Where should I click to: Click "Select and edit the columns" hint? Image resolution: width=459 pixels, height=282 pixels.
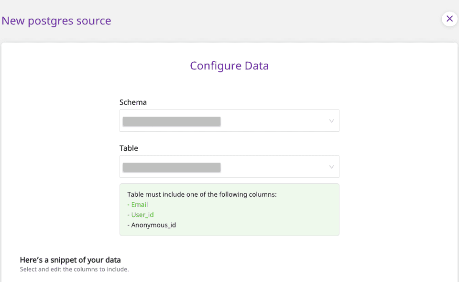click(74, 270)
